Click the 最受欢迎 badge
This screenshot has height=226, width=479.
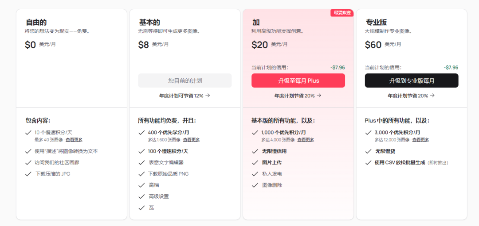click(342, 13)
